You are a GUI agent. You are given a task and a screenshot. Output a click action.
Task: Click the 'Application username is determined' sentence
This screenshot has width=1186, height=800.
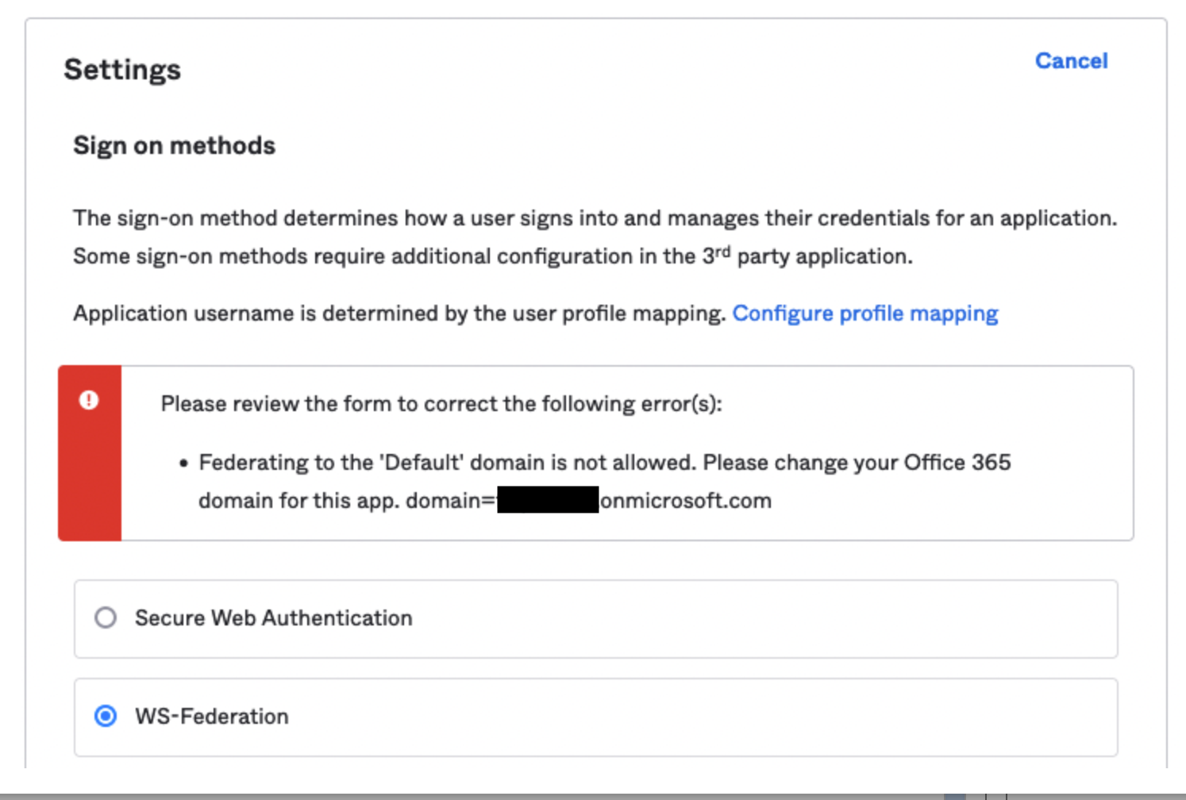399,313
